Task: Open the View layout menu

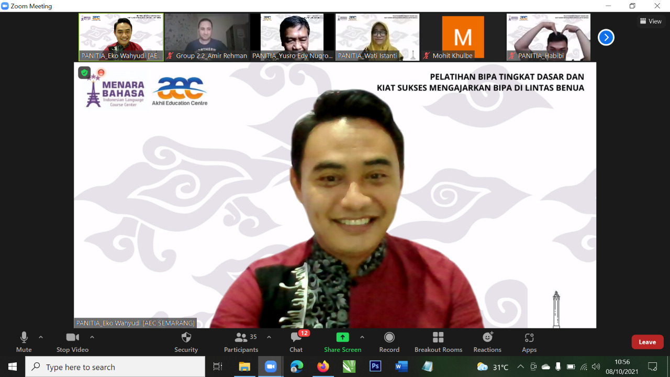Action: coord(651,21)
